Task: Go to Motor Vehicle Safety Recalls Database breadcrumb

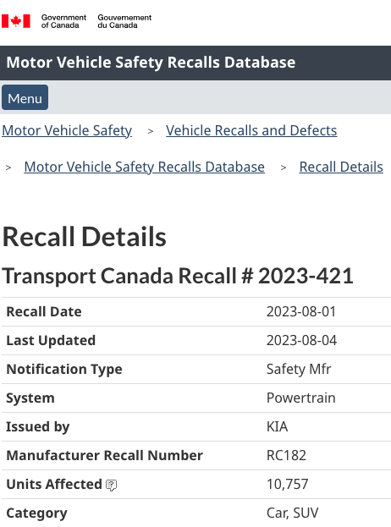Action: click(x=144, y=167)
